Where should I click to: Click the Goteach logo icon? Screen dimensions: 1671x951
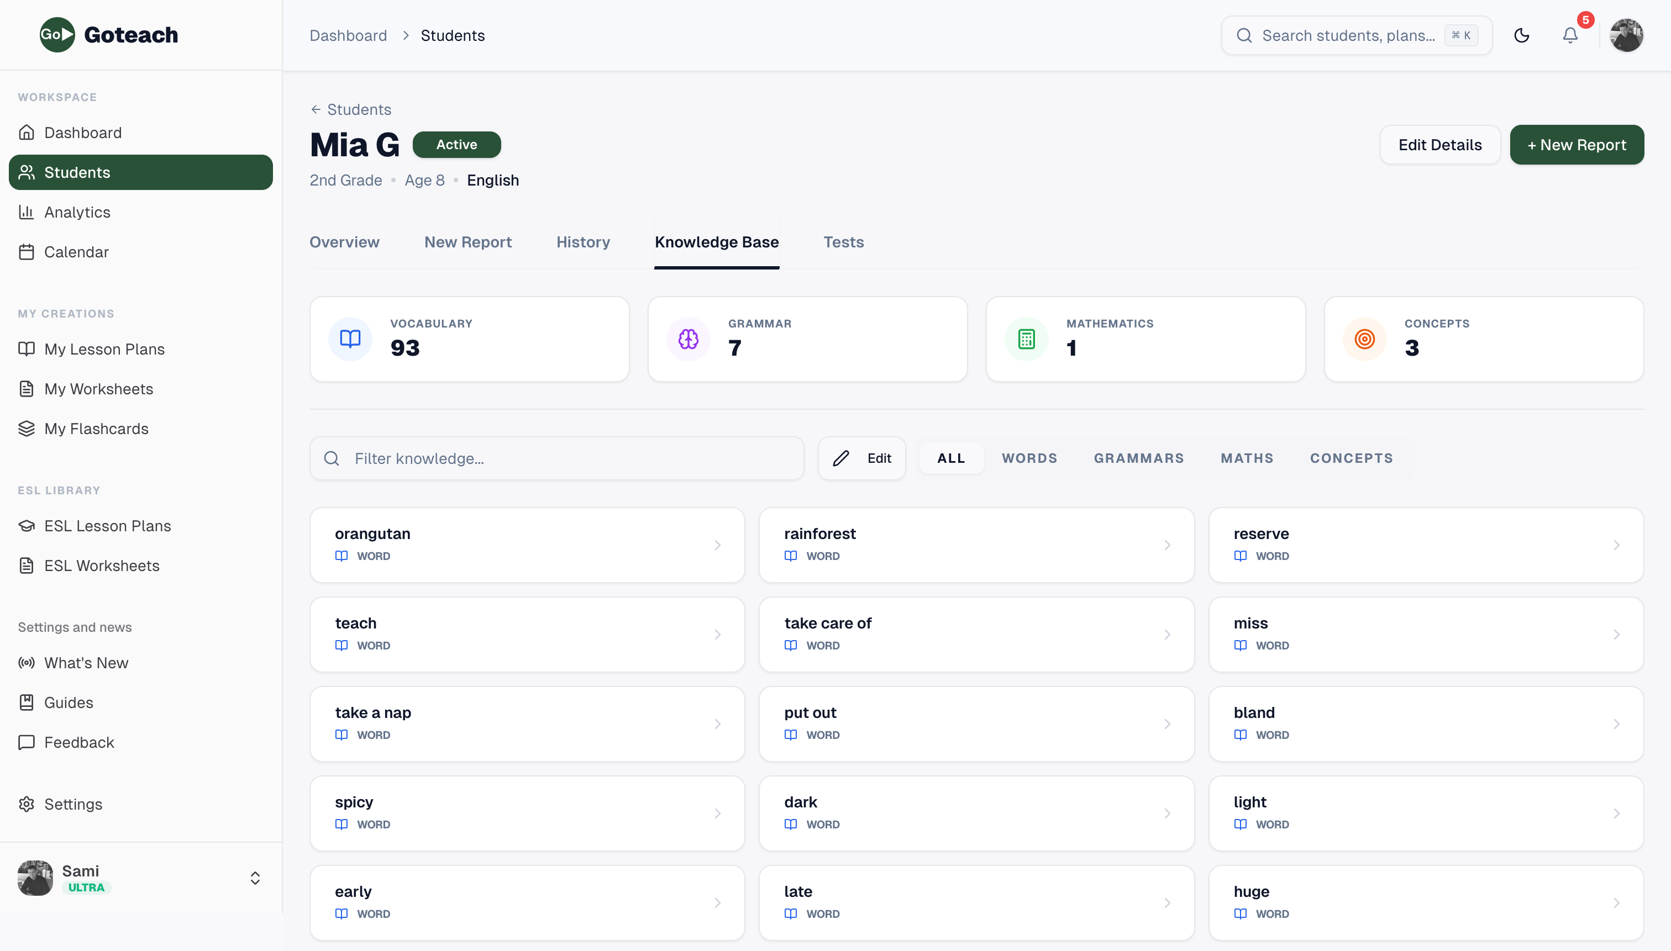click(x=57, y=35)
